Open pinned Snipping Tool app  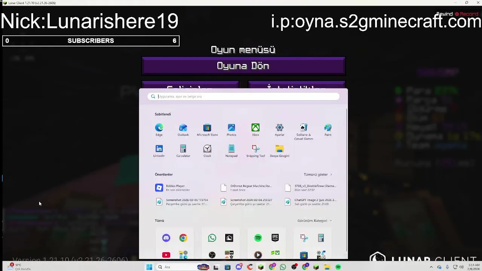click(x=255, y=151)
